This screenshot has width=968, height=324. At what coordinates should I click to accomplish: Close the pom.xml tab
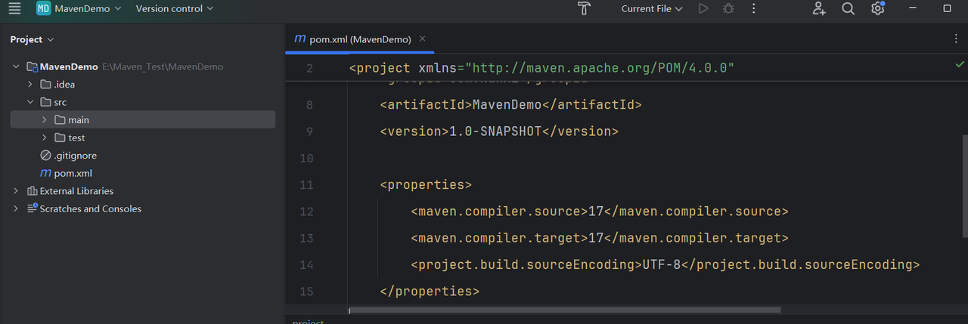(x=423, y=39)
